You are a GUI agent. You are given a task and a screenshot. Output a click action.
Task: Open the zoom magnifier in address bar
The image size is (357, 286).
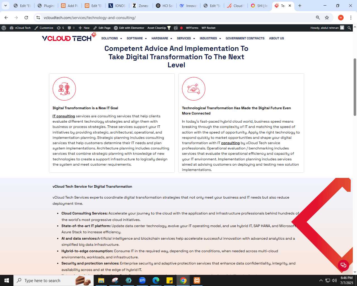click(x=318, y=18)
